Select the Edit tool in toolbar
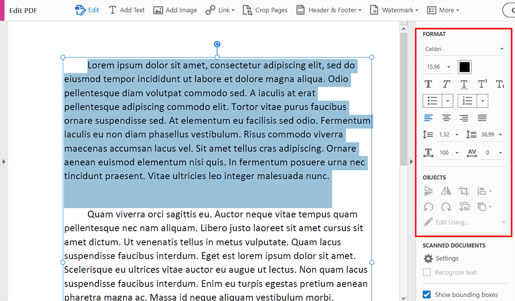 [x=87, y=10]
